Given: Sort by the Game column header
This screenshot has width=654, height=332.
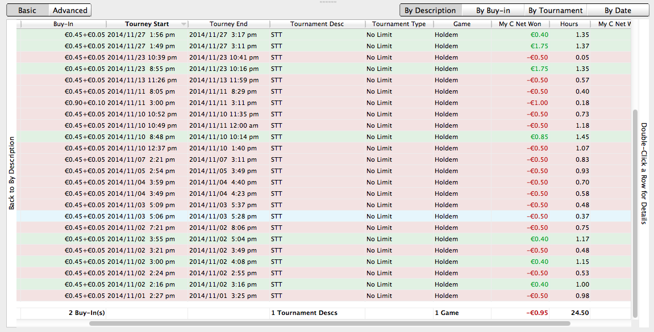Looking at the screenshot, I should click(x=462, y=24).
